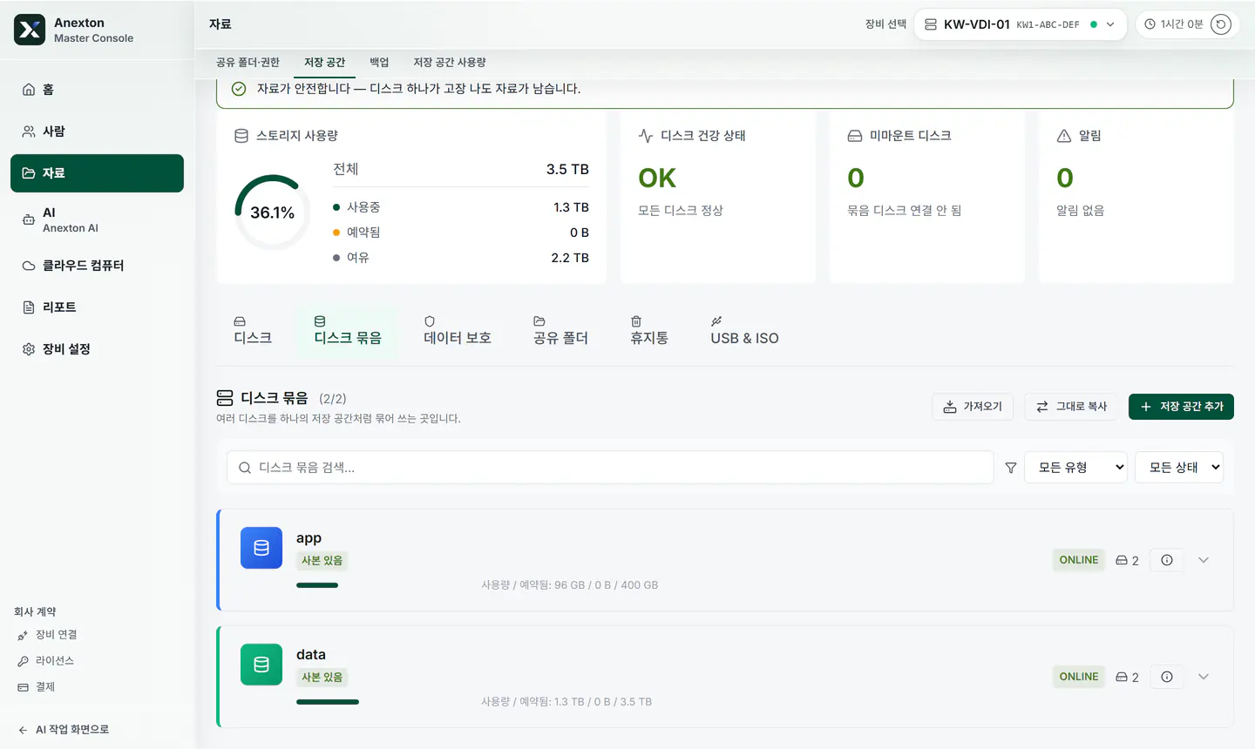This screenshot has width=1255, height=749.
Task: Open 클라우드 컴퓨터 in the sidebar
Action: [x=97, y=266]
